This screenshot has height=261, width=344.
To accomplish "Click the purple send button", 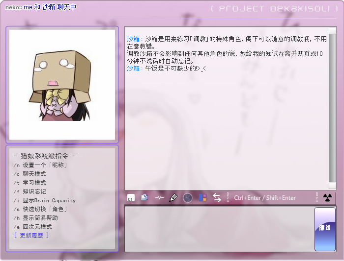I will [325, 229].
